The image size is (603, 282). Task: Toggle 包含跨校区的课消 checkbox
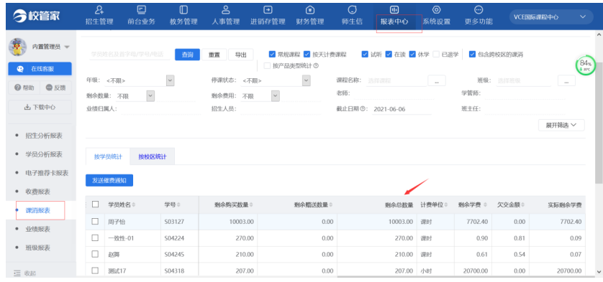click(473, 54)
